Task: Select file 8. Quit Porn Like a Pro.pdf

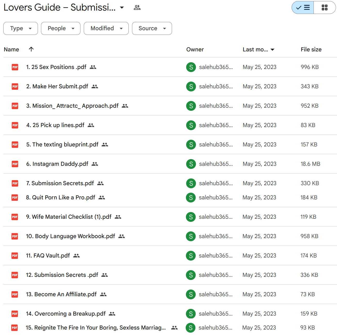Action: (170, 198)
